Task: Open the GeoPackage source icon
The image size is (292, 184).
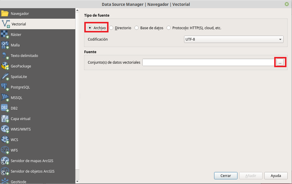Action: coord(5,66)
